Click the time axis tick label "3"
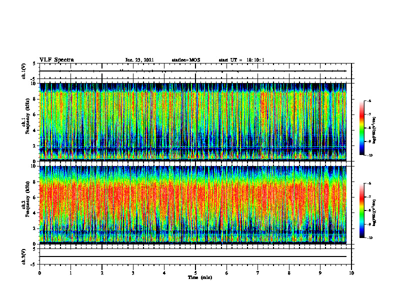396x306 pixels. tap(133, 273)
